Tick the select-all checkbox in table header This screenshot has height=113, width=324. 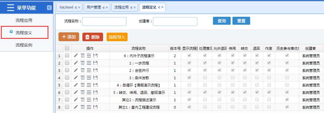coord(67,48)
